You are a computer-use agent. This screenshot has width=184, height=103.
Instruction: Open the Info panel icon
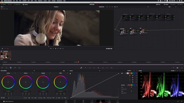(x=182, y=68)
